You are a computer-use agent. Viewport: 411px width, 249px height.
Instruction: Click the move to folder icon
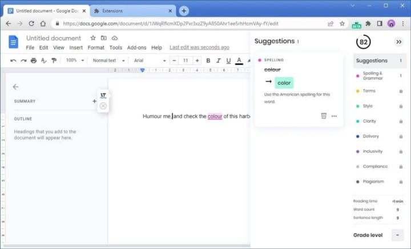pyautogui.click(x=104, y=38)
